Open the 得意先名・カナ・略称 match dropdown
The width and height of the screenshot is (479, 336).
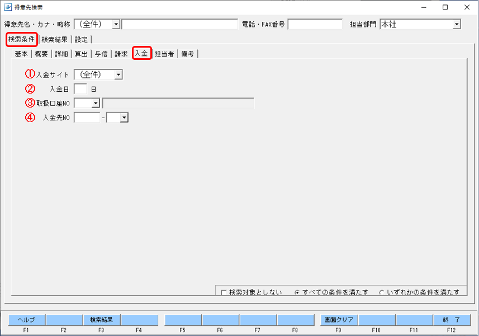point(116,25)
